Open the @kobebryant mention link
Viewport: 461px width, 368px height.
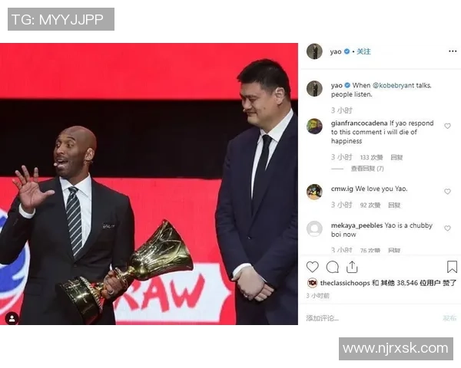(393, 85)
